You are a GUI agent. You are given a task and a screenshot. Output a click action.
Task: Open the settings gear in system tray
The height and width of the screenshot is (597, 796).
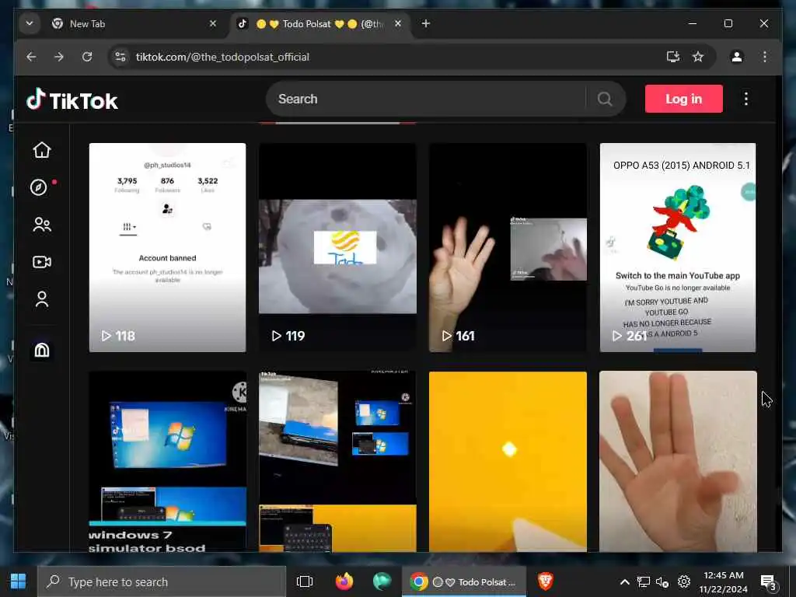click(x=684, y=581)
